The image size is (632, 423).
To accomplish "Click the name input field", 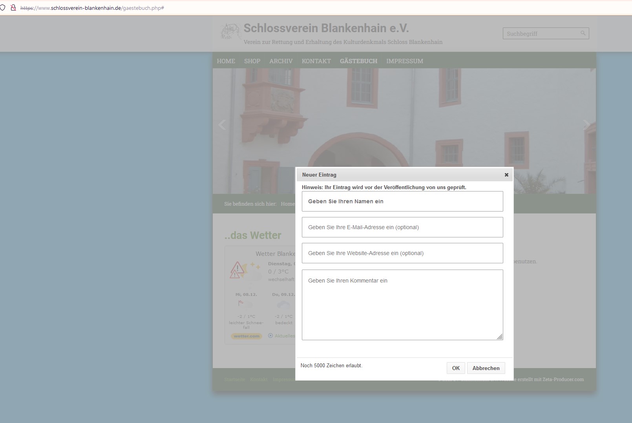I will (x=402, y=201).
